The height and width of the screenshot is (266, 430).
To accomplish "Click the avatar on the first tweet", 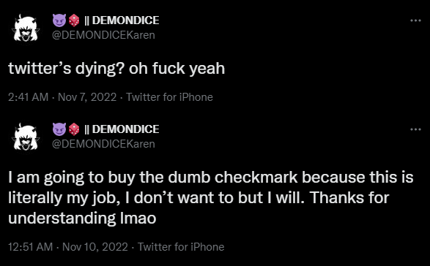I will (x=26, y=28).
